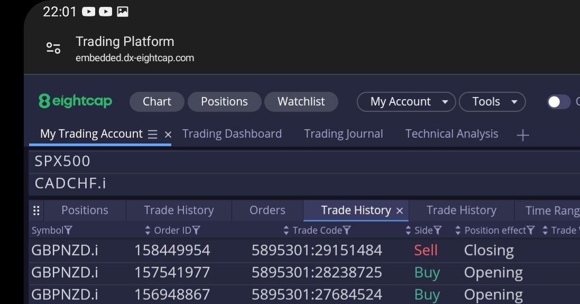Expand the My Account dropdown
Screen dimensions: 580x304
coord(406,101)
